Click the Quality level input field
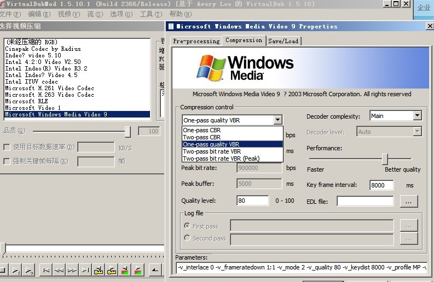 point(253,201)
